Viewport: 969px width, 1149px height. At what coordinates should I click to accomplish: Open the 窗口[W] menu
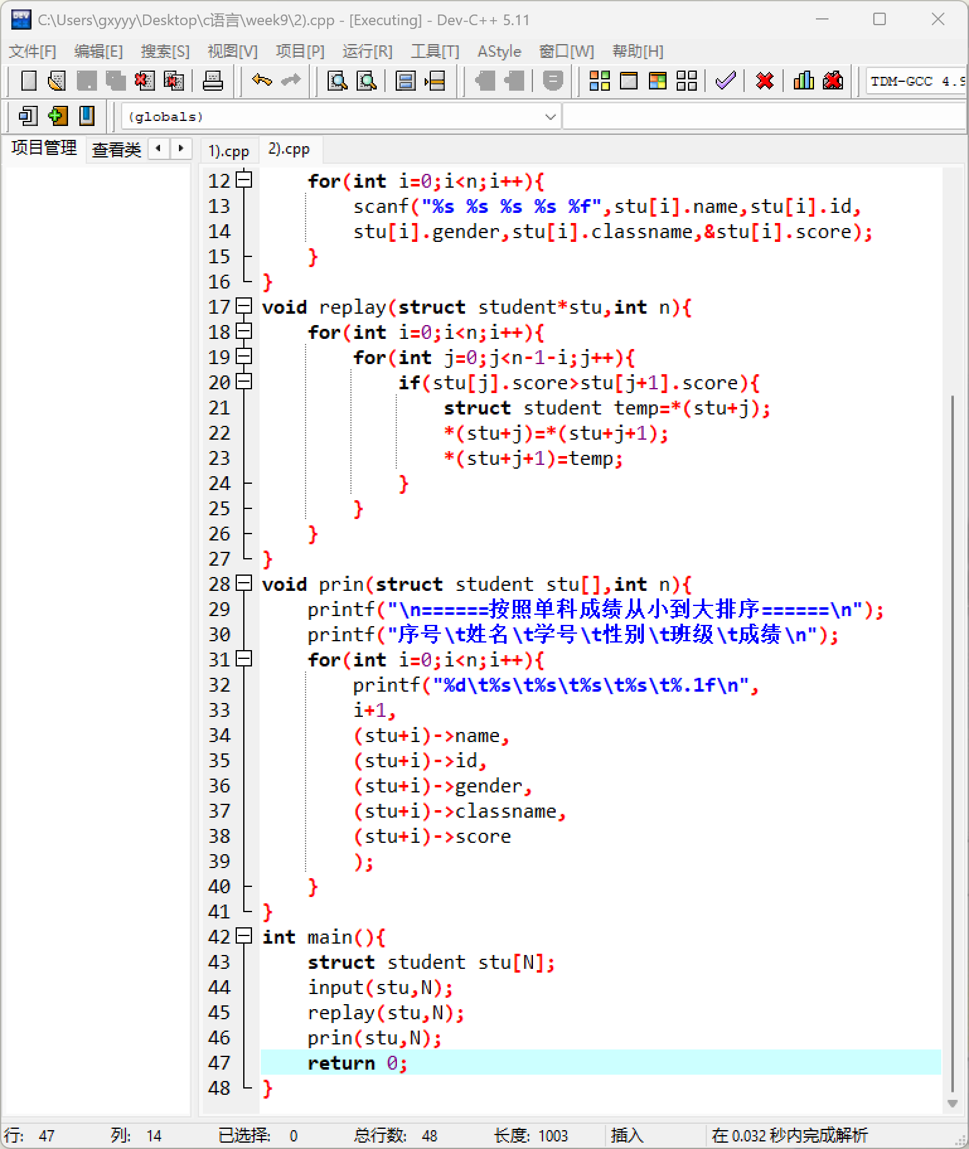click(566, 51)
